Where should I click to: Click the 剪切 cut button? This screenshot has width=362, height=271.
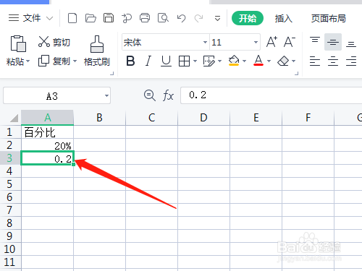[x=54, y=42]
